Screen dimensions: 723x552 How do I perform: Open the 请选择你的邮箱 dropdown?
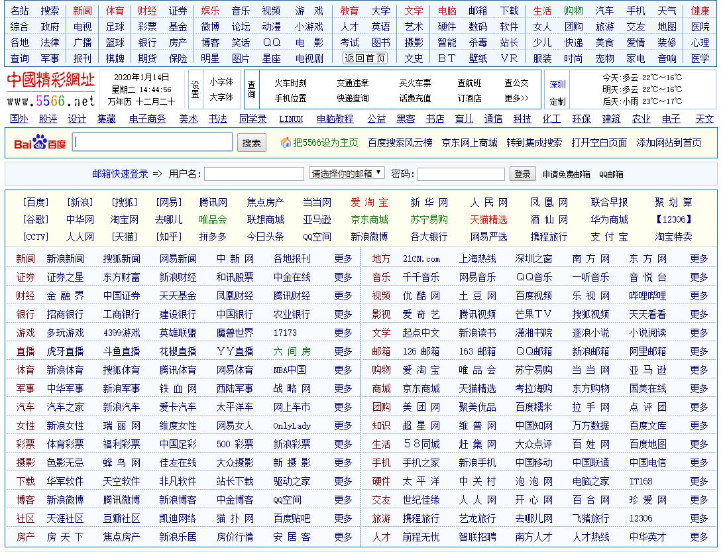[347, 174]
